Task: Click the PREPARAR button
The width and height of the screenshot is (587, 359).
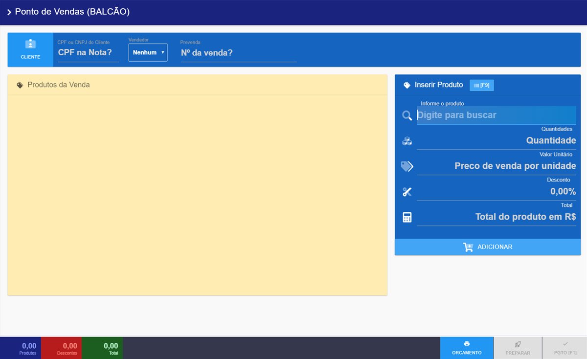Action: tap(518, 348)
